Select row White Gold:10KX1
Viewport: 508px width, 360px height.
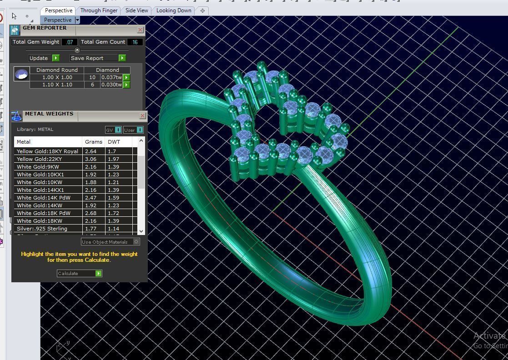(76, 175)
